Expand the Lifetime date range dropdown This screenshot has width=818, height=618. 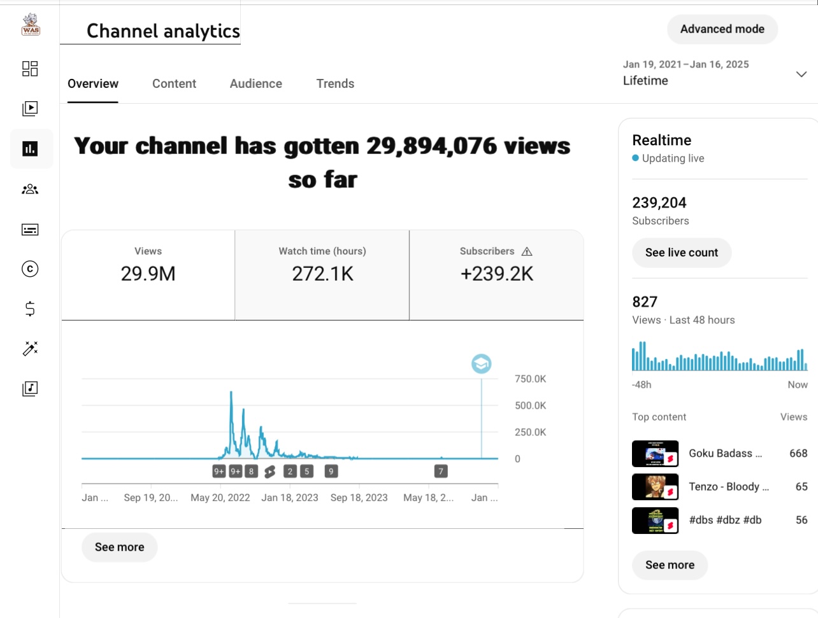(801, 74)
